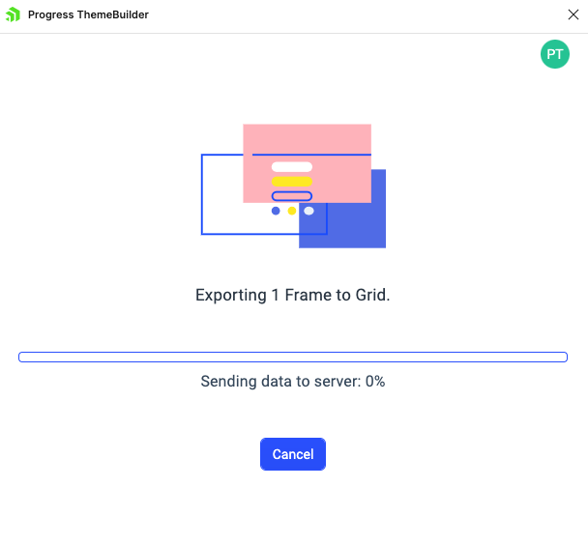Click the 0% percentage in status text
This screenshot has height=545, width=588.
(x=375, y=382)
